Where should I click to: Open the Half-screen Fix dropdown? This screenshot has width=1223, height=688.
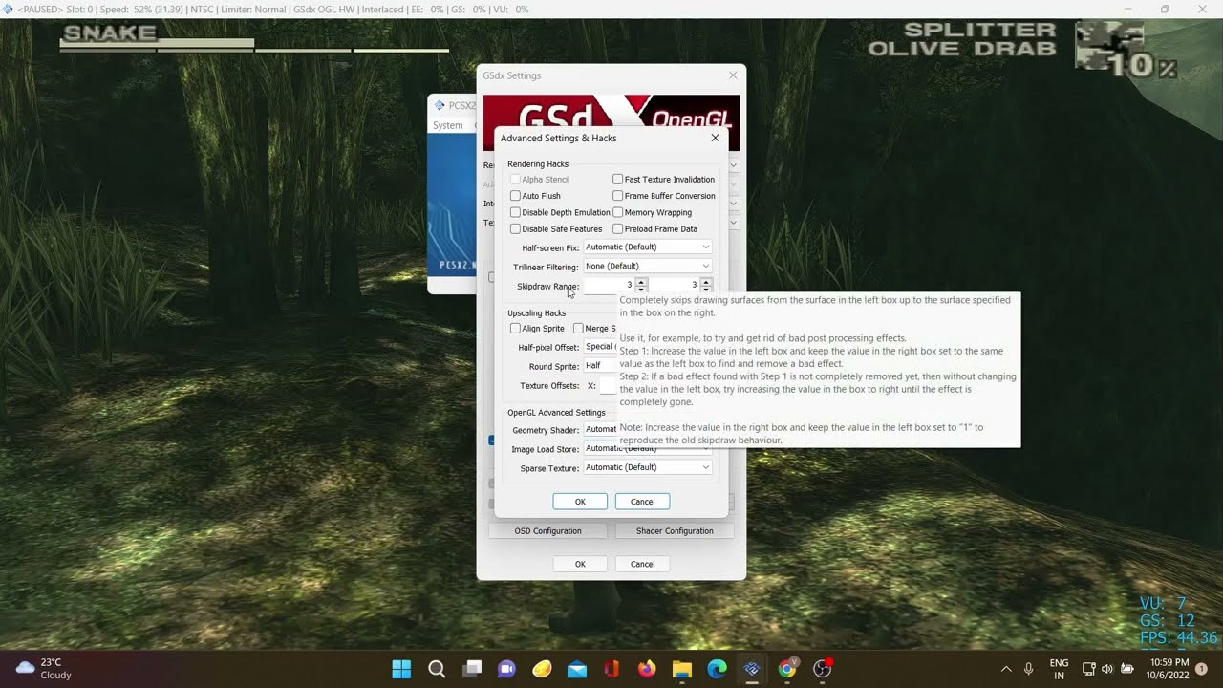tap(648, 247)
